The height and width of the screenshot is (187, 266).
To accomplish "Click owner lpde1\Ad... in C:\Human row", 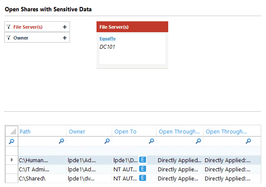I will click(89, 160).
